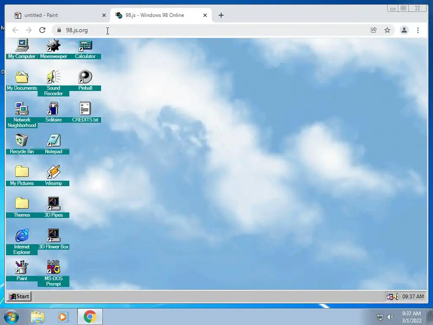Click the Windows 98 Start button
The image size is (433, 325).
(19, 297)
